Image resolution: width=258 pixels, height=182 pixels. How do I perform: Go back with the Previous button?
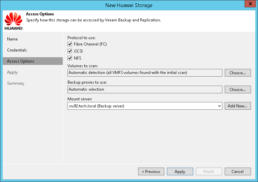tap(151, 172)
